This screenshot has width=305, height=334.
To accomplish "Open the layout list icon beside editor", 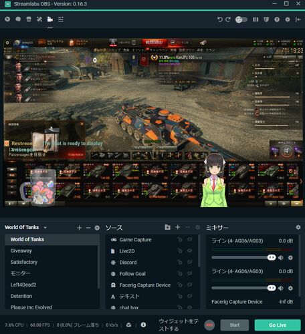I will [x=61, y=19].
